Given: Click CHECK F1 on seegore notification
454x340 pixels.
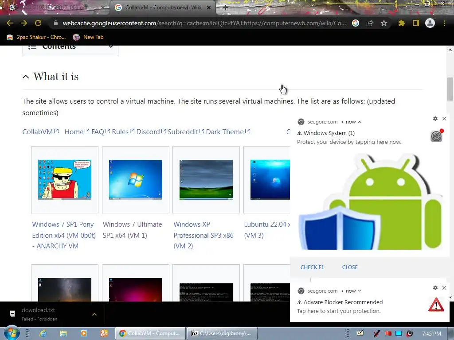Looking at the screenshot, I should point(312,267).
